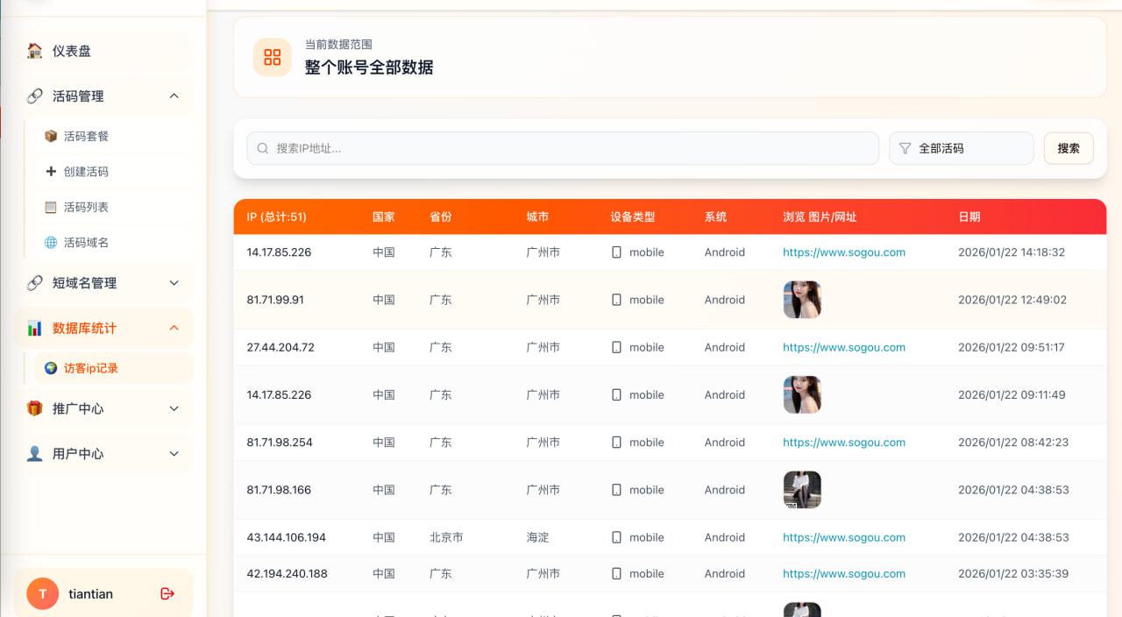The height and width of the screenshot is (617, 1122).
Task: Click the magnifier icon in the search bar
Action: coord(262,148)
